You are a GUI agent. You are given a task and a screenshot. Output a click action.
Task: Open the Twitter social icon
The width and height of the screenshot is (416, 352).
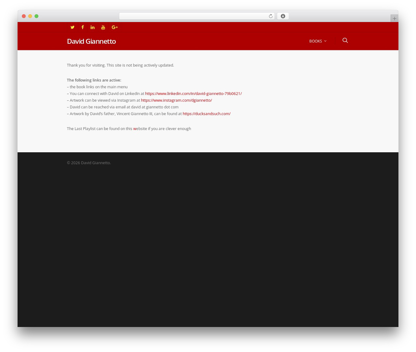(72, 27)
